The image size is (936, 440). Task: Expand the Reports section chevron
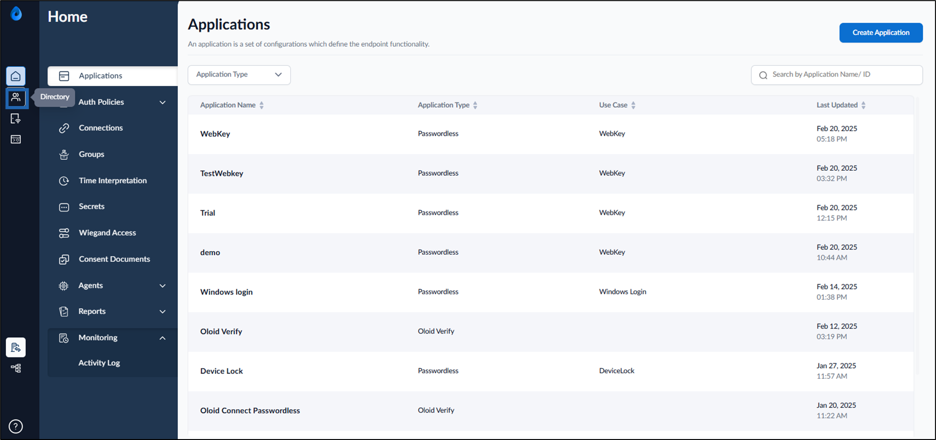tap(163, 312)
